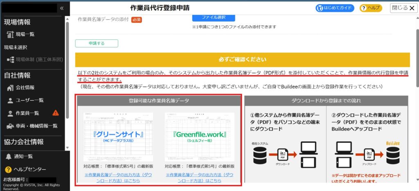Open グリーンサイト 作業員名簿データの出力方法 link
Image resolution: width=419 pixels, height=191 pixels.
tap(118, 178)
